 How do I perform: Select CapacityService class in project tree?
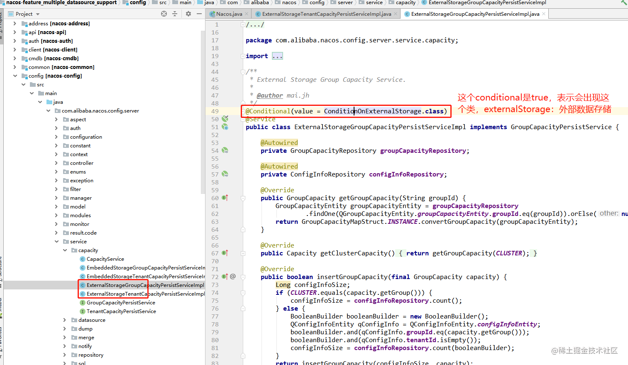pos(105,259)
